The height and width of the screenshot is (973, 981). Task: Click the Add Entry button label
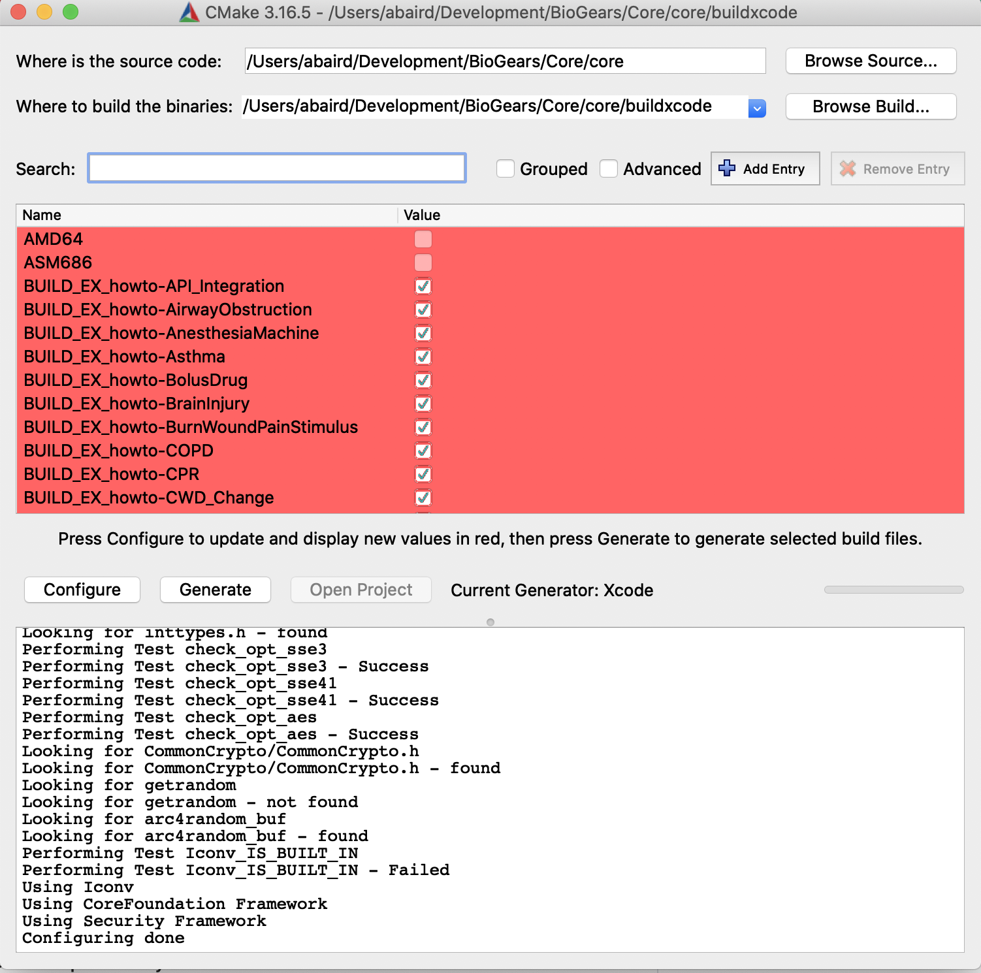774,169
